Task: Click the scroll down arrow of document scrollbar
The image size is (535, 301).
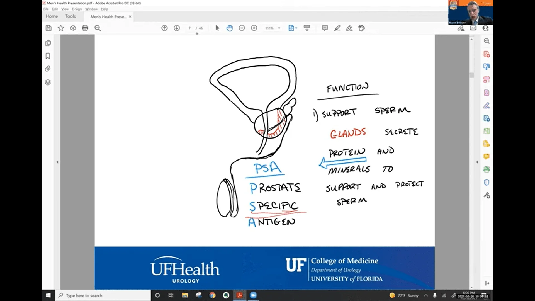Action: point(471,287)
